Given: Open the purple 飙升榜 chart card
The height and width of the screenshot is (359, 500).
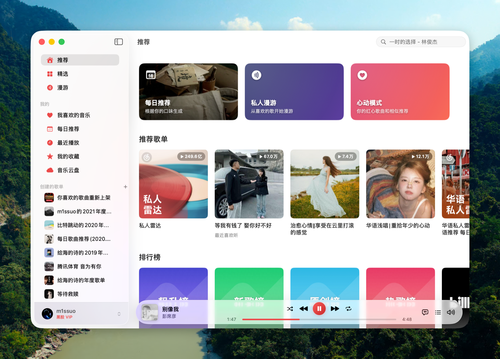Looking at the screenshot, I should click(x=173, y=298).
